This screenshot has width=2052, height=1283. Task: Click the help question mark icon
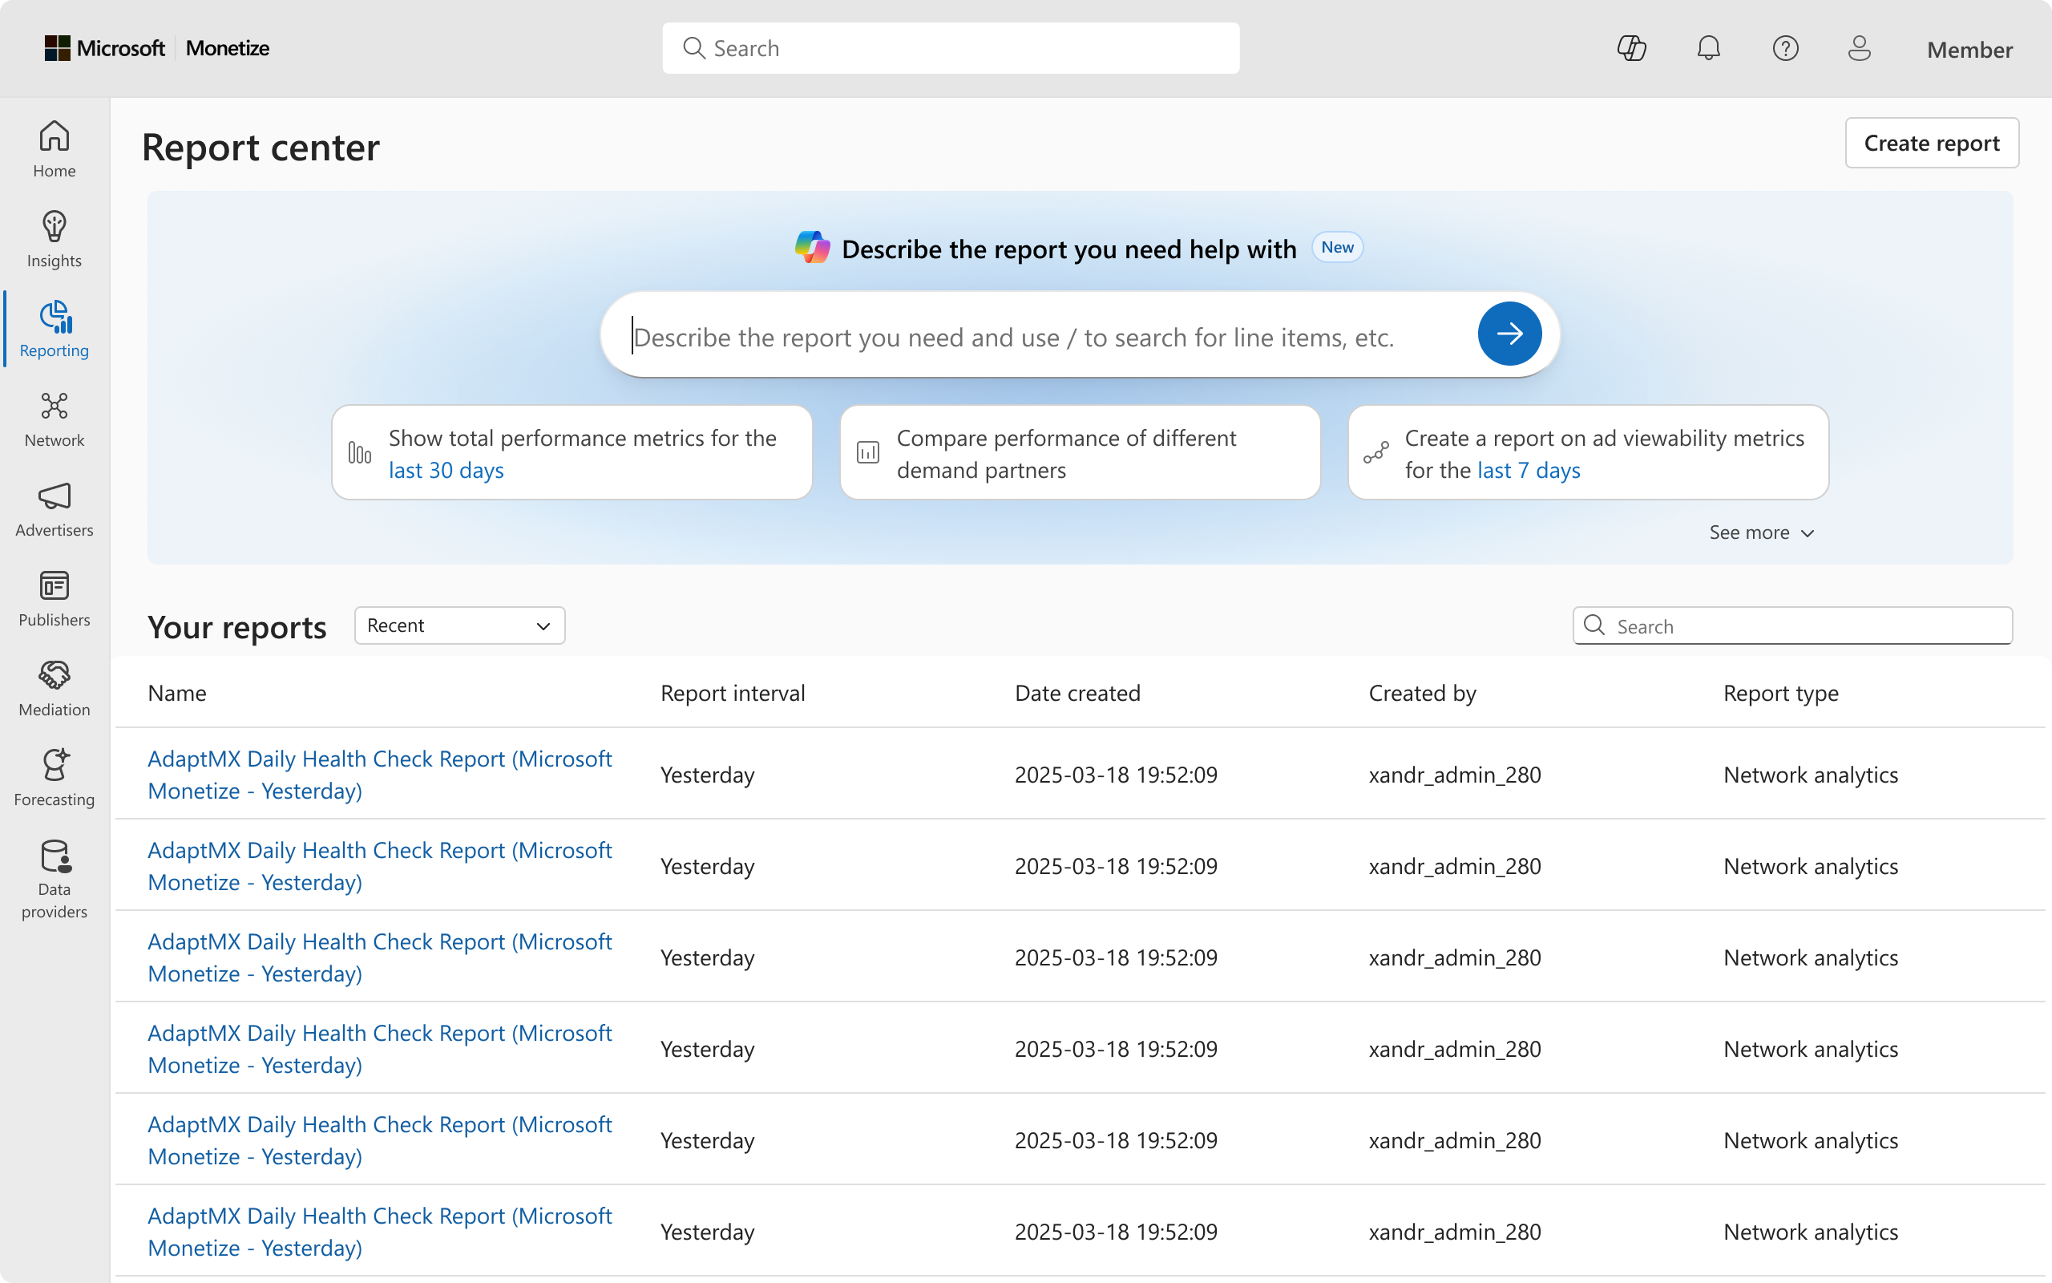click(x=1785, y=48)
